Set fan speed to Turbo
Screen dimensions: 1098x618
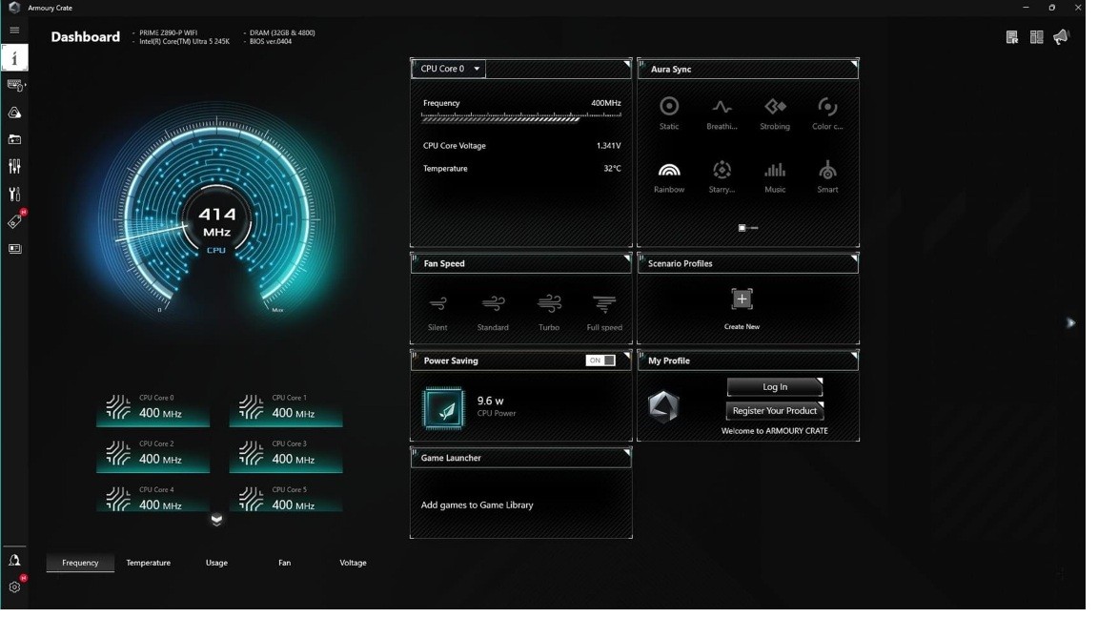click(x=549, y=313)
